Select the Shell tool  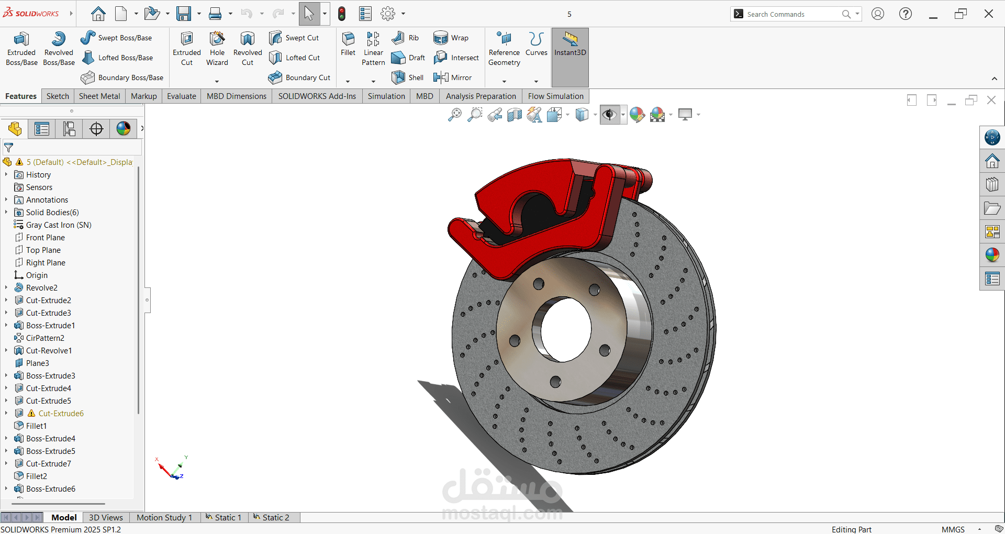(408, 77)
